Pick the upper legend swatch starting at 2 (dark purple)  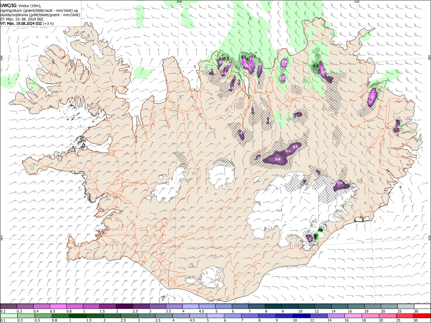[x=124, y=306]
